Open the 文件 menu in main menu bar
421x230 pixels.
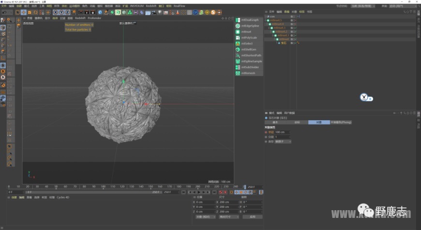click(x=4, y=6)
